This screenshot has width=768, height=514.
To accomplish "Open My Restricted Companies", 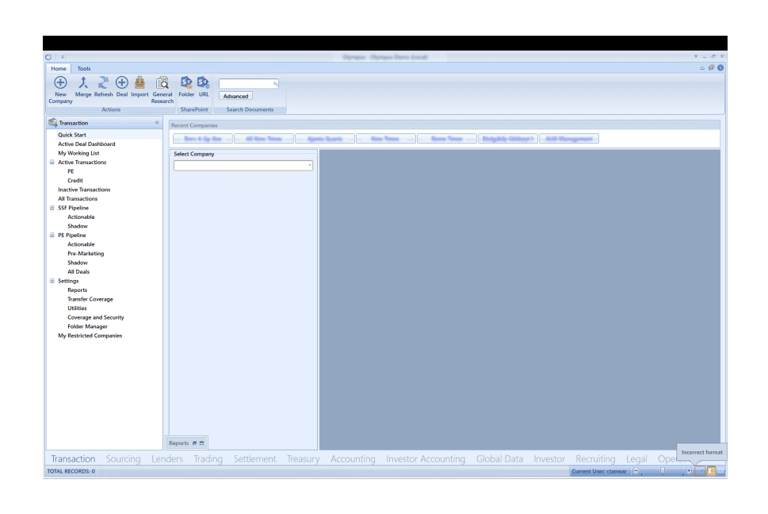I will 90,336.
